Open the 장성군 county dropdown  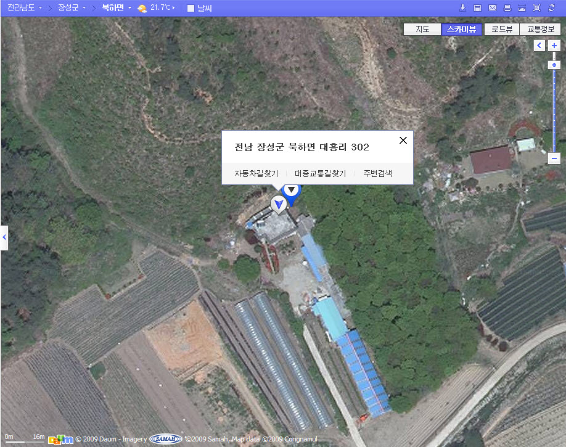coord(72,7)
